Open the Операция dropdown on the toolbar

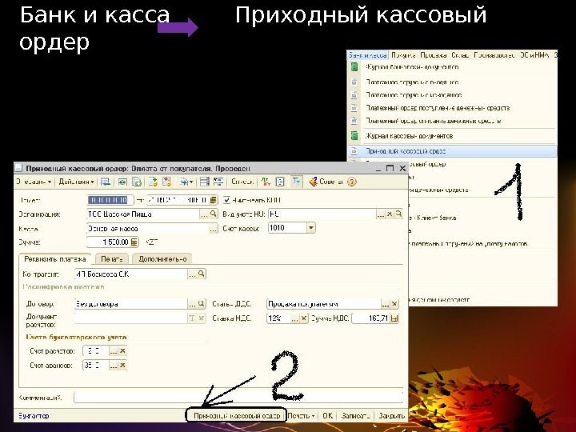(34, 182)
